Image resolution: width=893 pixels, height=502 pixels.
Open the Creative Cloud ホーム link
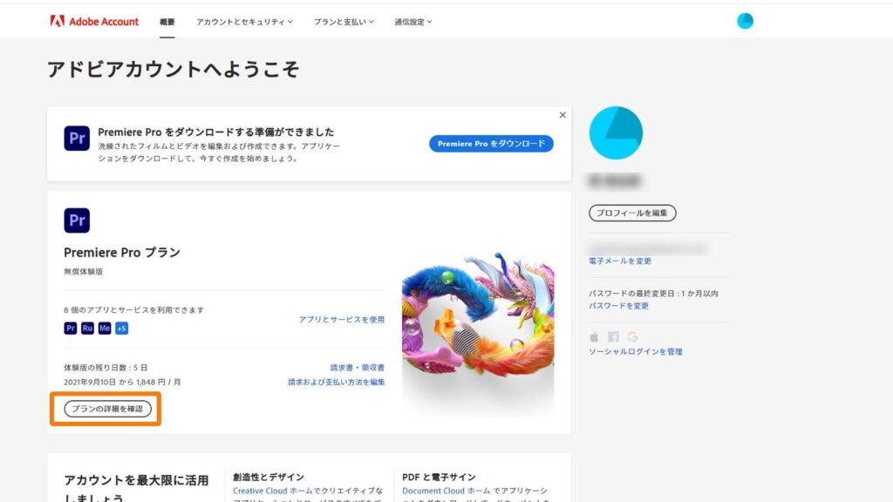273,491
